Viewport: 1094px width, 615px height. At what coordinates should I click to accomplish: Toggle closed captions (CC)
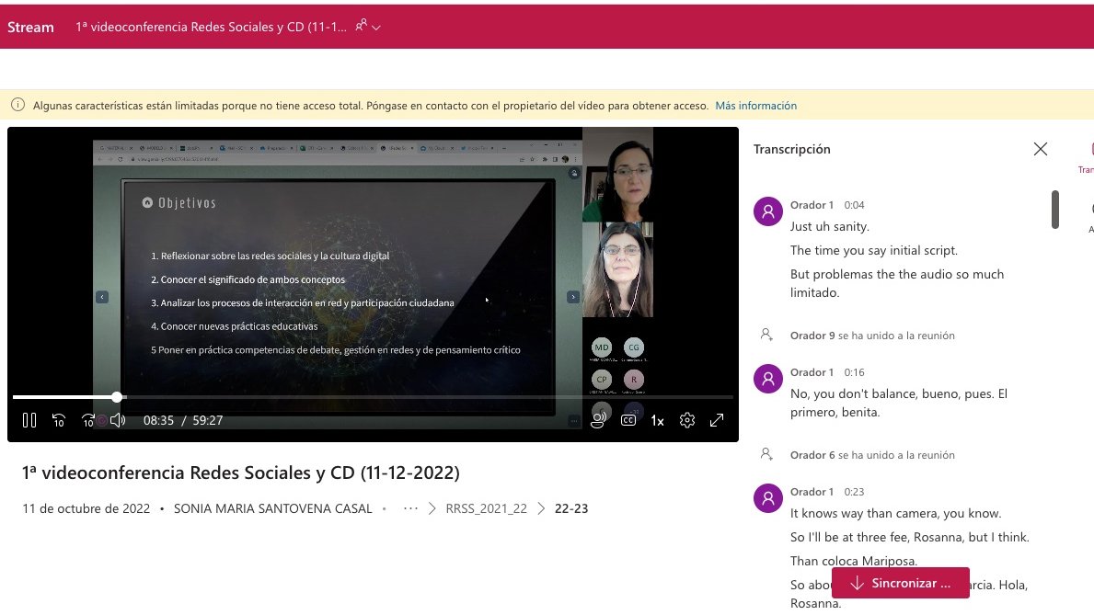click(628, 420)
